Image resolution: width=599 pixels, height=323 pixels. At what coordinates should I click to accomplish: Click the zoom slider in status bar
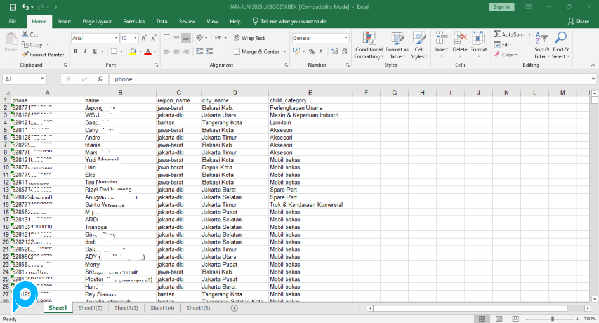[551, 319]
